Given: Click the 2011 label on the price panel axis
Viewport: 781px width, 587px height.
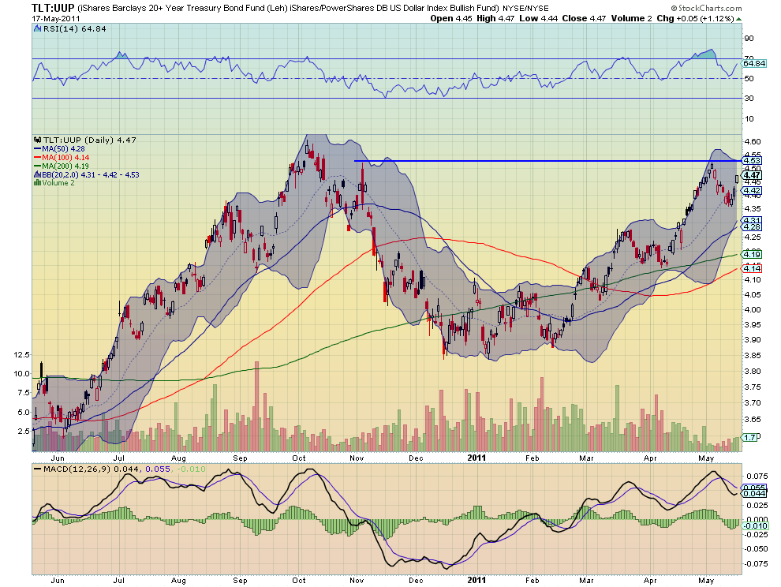Looking at the screenshot, I should (x=476, y=458).
